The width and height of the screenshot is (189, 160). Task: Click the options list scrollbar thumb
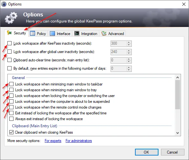[x=177, y=95]
